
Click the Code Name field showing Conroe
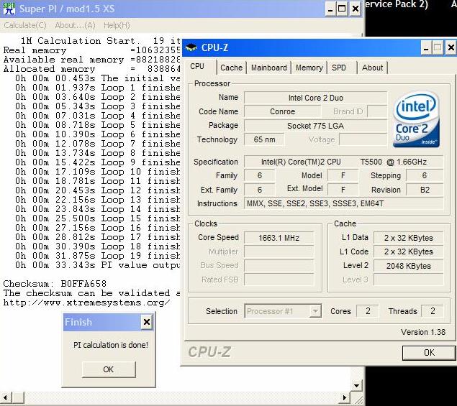282,111
